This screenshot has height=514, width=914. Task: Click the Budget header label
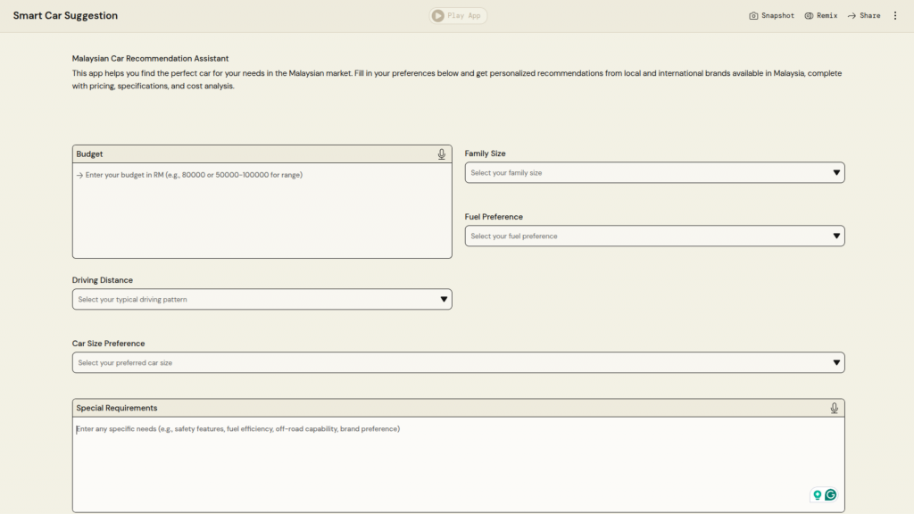89,154
